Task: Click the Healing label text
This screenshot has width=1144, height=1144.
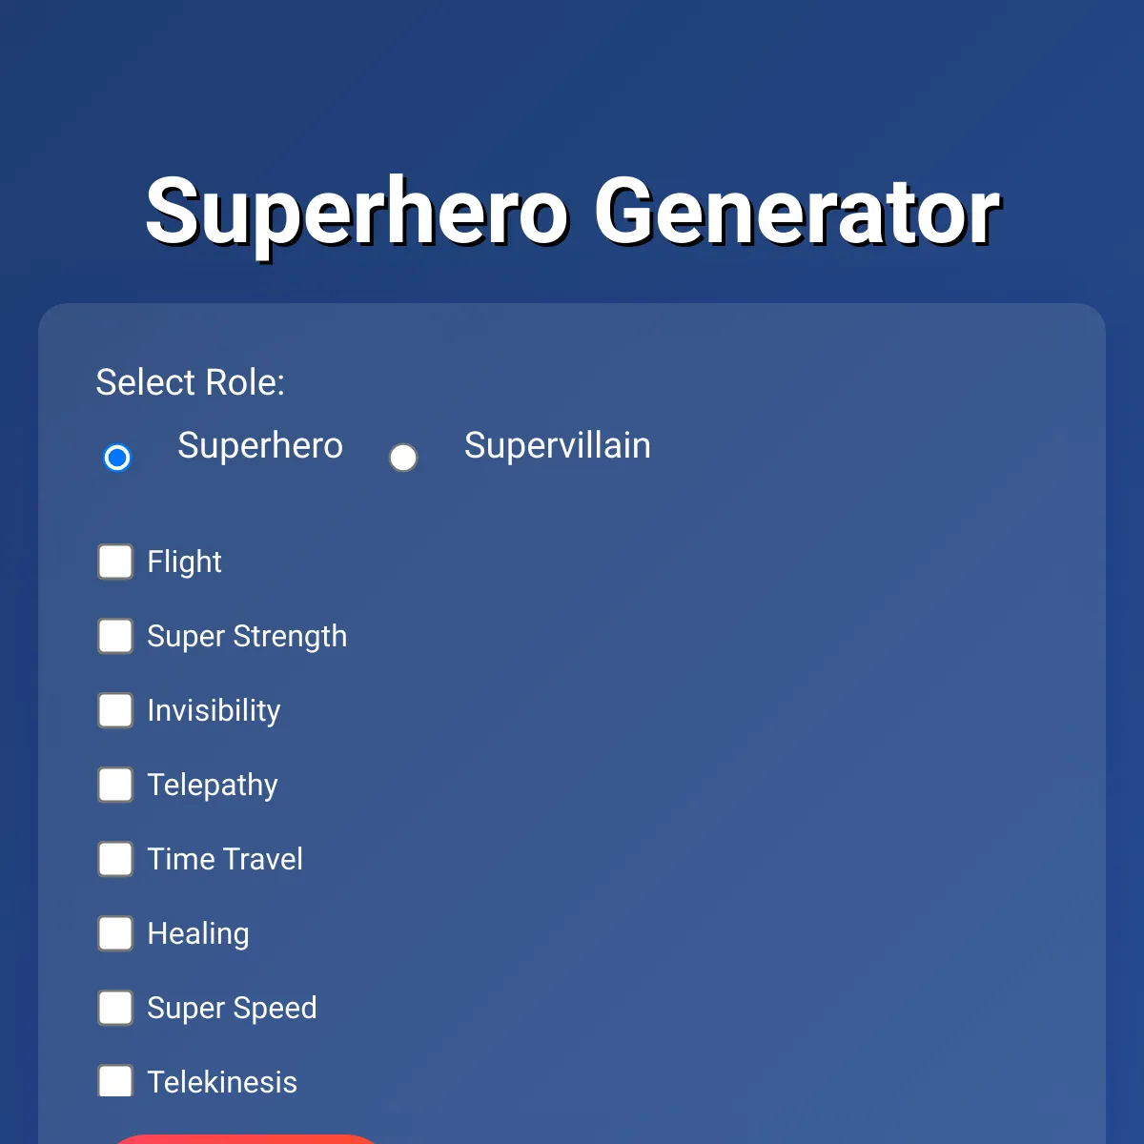Action: tap(198, 933)
